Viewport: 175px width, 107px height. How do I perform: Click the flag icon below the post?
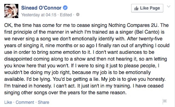click(164, 102)
